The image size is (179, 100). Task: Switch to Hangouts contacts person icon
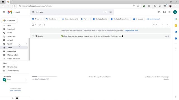tap(13, 98)
